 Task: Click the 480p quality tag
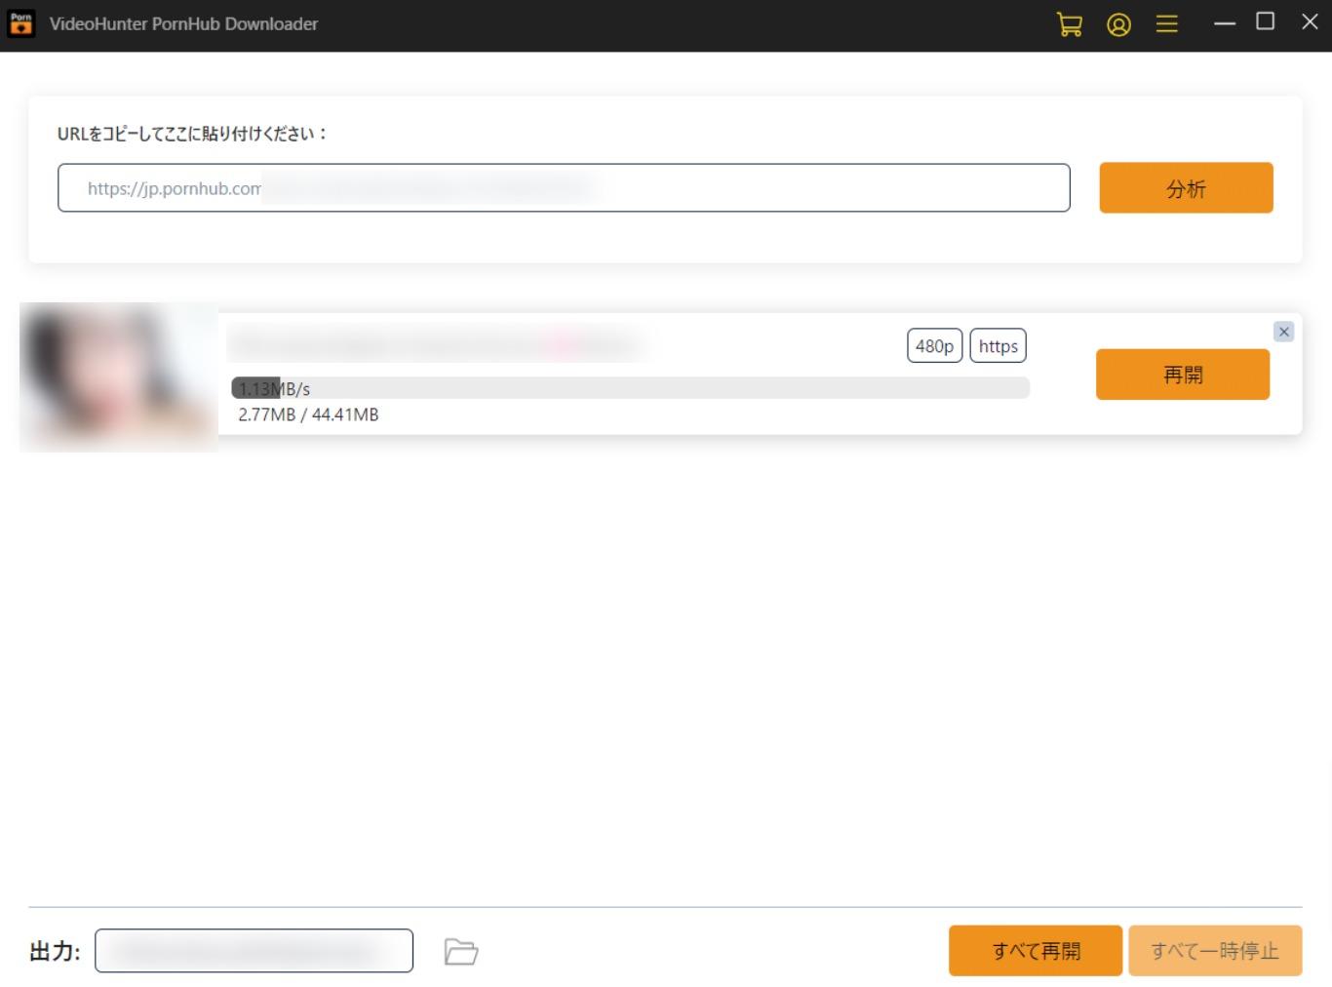[934, 346]
